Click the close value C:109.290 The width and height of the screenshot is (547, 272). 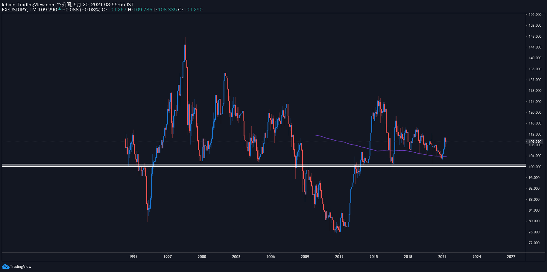click(190, 10)
